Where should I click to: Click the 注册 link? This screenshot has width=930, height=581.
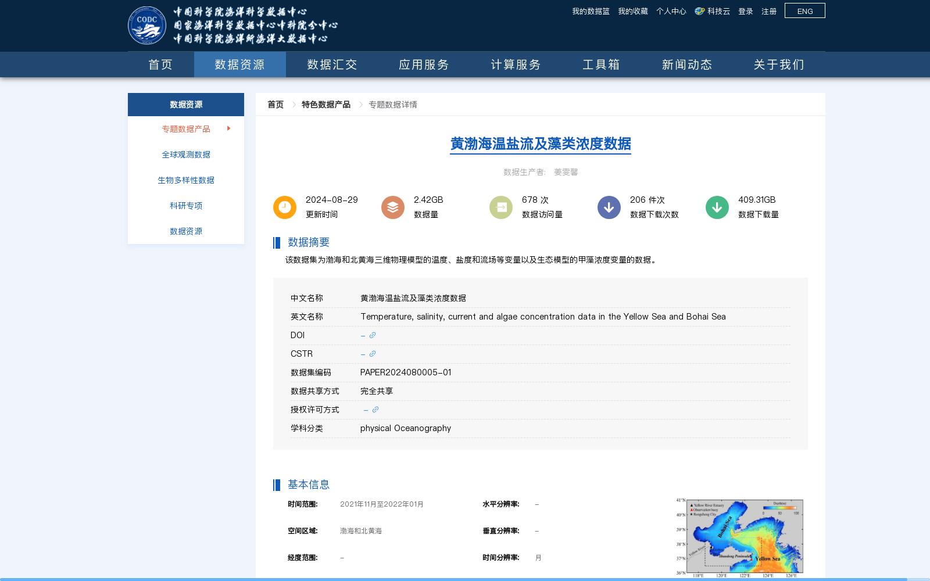(x=769, y=12)
